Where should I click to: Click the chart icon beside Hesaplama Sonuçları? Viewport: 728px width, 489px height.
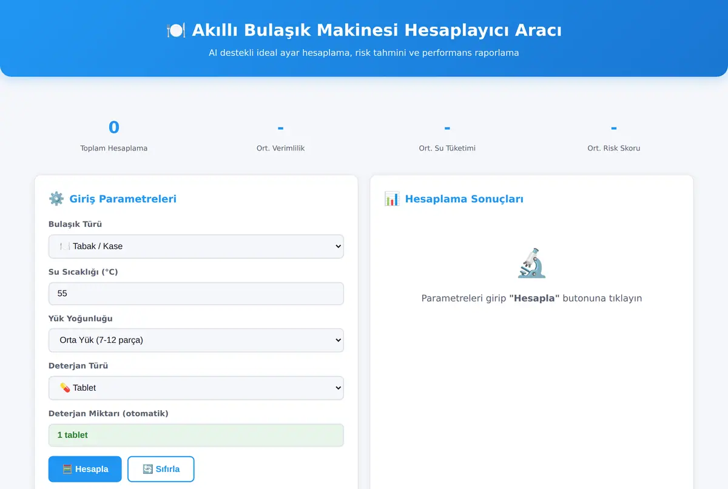pos(392,199)
